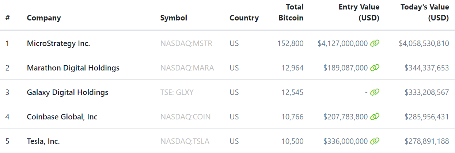
Task: Sort table by Total Bitcoin header
Action: click(291, 12)
